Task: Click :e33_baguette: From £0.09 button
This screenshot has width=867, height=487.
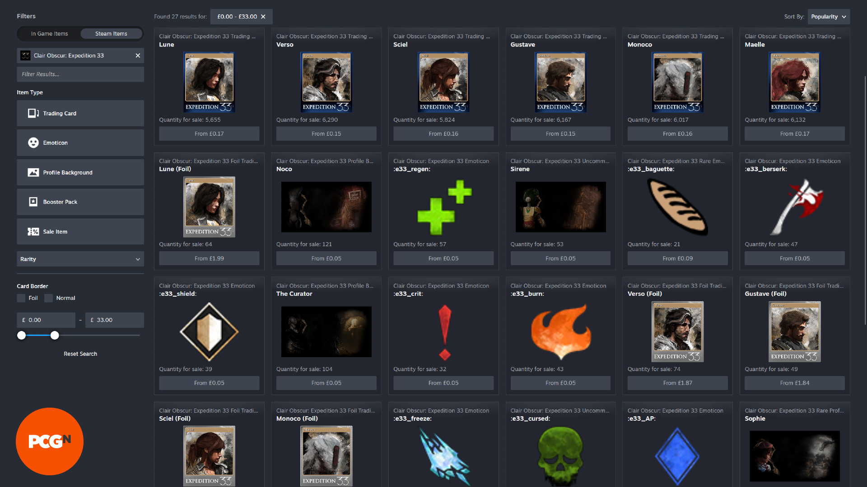Action: pos(677,258)
